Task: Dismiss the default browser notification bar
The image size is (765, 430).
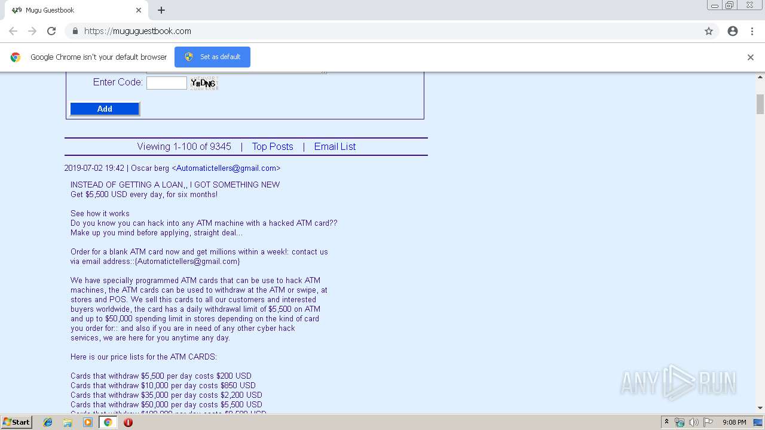Action: click(x=751, y=57)
